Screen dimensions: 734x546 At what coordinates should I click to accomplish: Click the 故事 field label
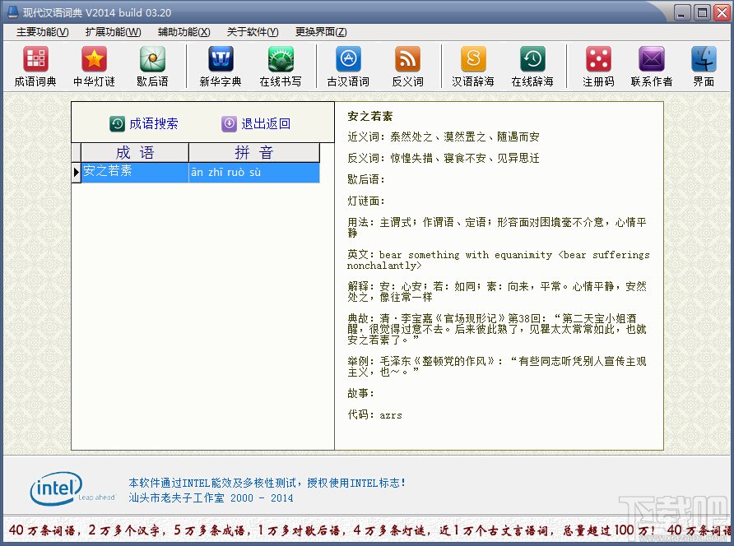[x=361, y=394]
